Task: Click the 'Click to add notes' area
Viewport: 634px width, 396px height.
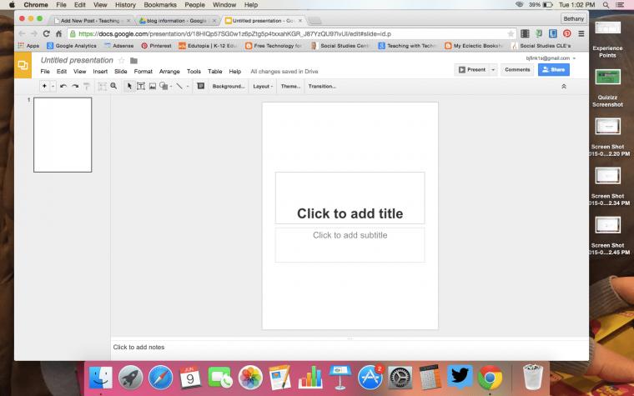Action: pos(350,347)
